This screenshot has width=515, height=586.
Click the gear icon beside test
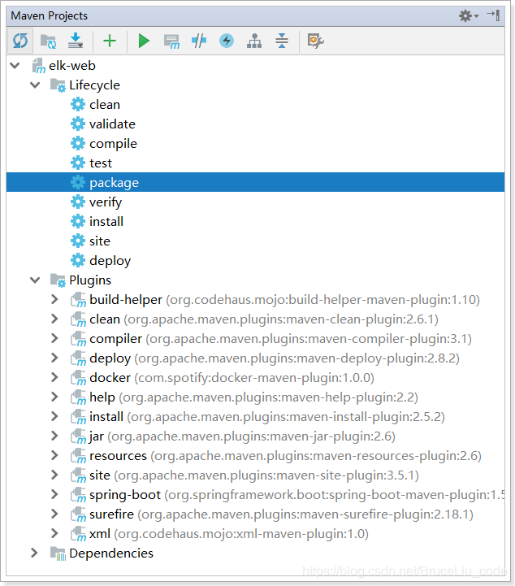(x=78, y=163)
